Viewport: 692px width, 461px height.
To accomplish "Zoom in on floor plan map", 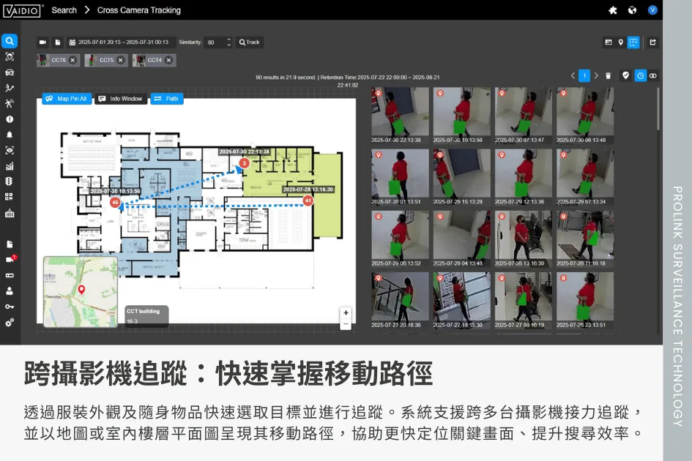I will coord(346,312).
